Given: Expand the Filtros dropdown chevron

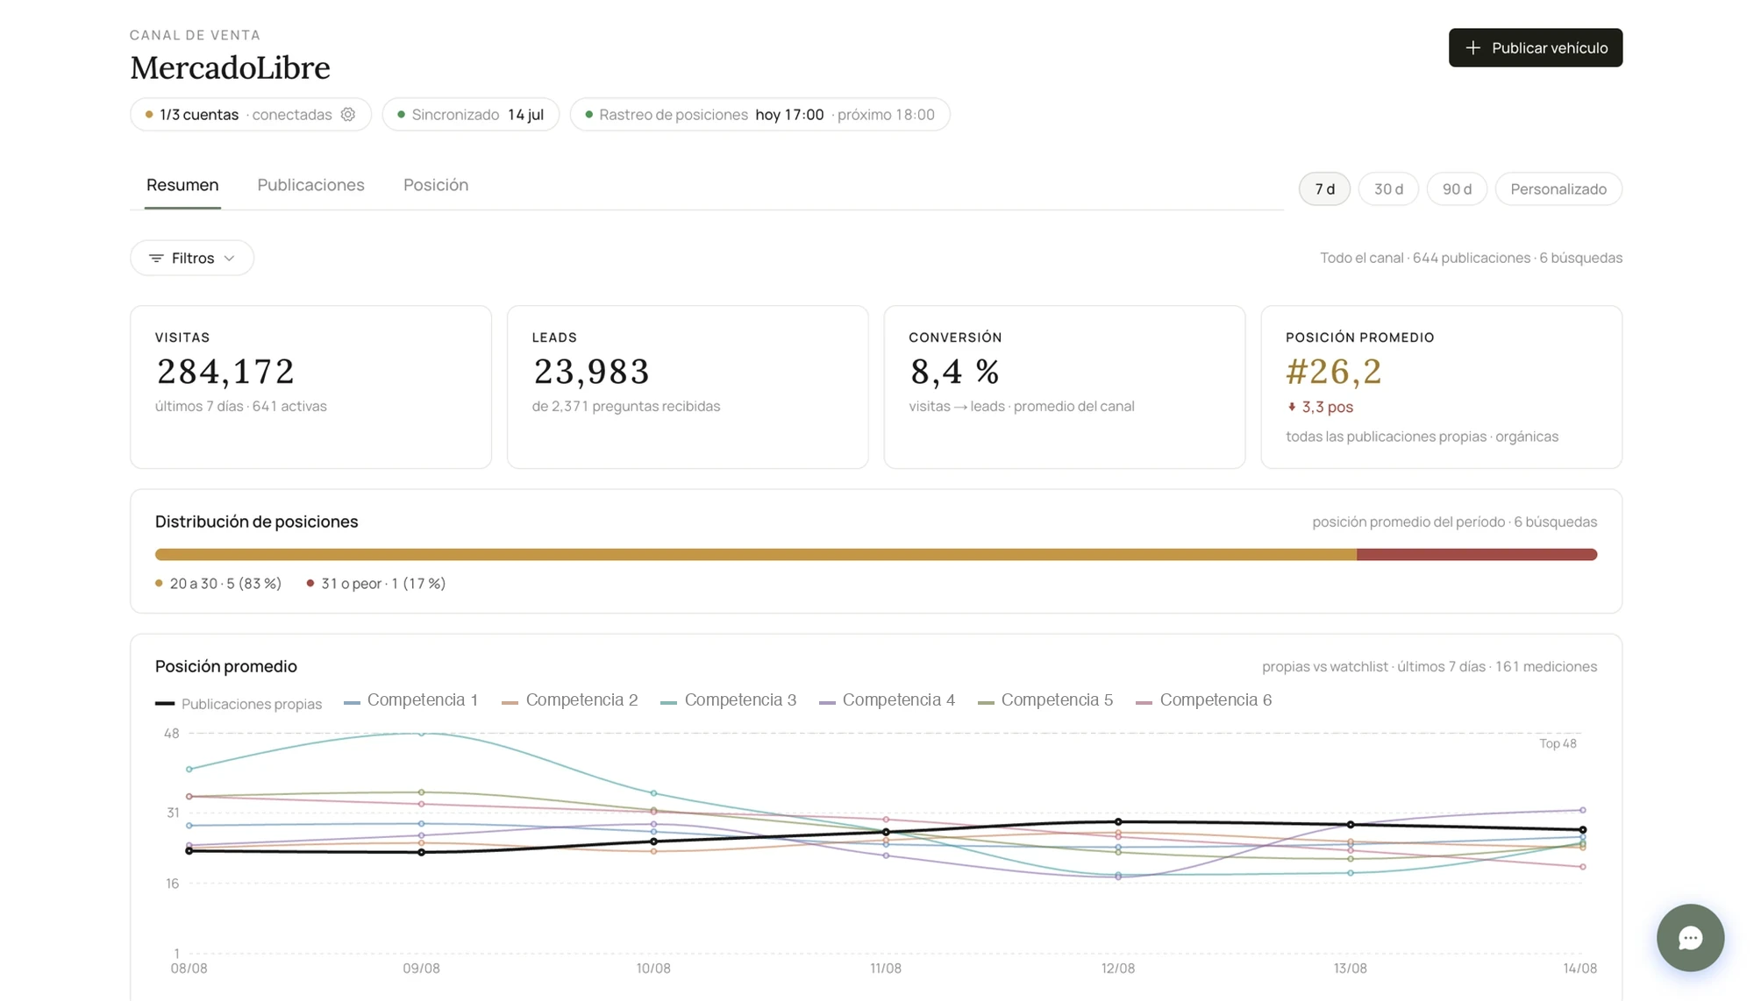Looking at the screenshot, I should 229,258.
